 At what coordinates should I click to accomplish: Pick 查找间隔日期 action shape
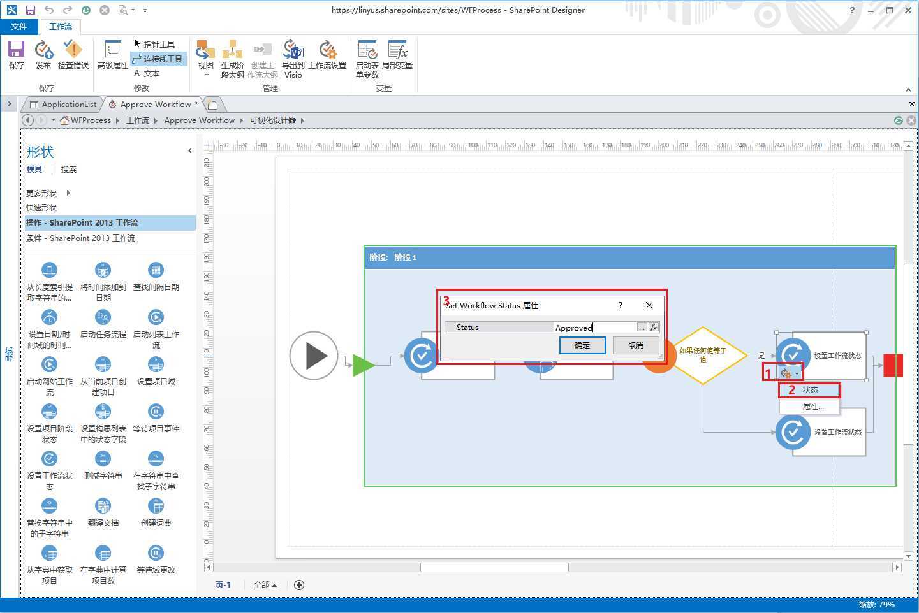coord(156,277)
